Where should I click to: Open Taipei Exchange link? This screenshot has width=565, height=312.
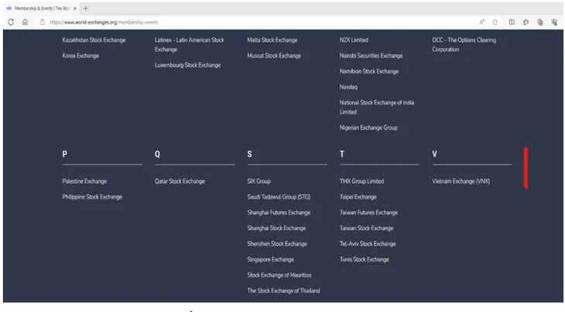358,197
